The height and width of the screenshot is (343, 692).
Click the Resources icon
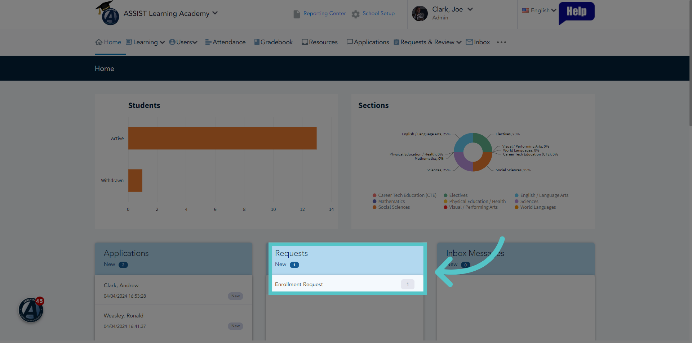[305, 42]
